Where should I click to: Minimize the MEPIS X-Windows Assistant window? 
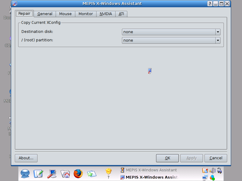click(216, 4)
